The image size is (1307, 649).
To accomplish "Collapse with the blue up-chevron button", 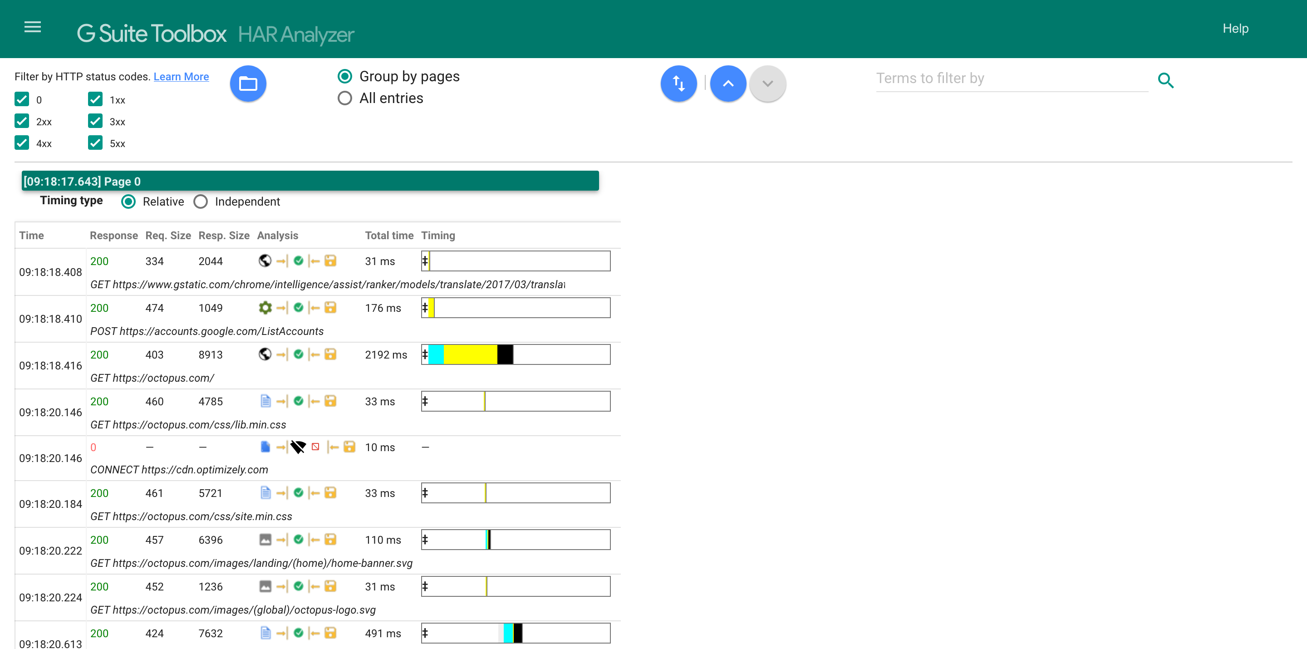I will tap(727, 84).
